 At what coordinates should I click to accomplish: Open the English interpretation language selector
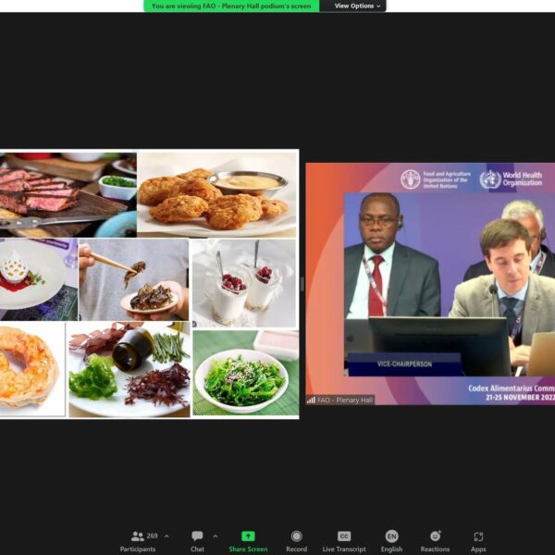(x=391, y=539)
